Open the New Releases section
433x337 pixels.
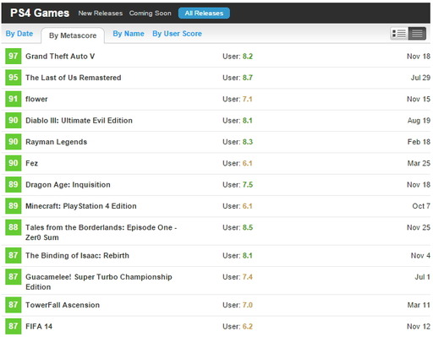[101, 14]
